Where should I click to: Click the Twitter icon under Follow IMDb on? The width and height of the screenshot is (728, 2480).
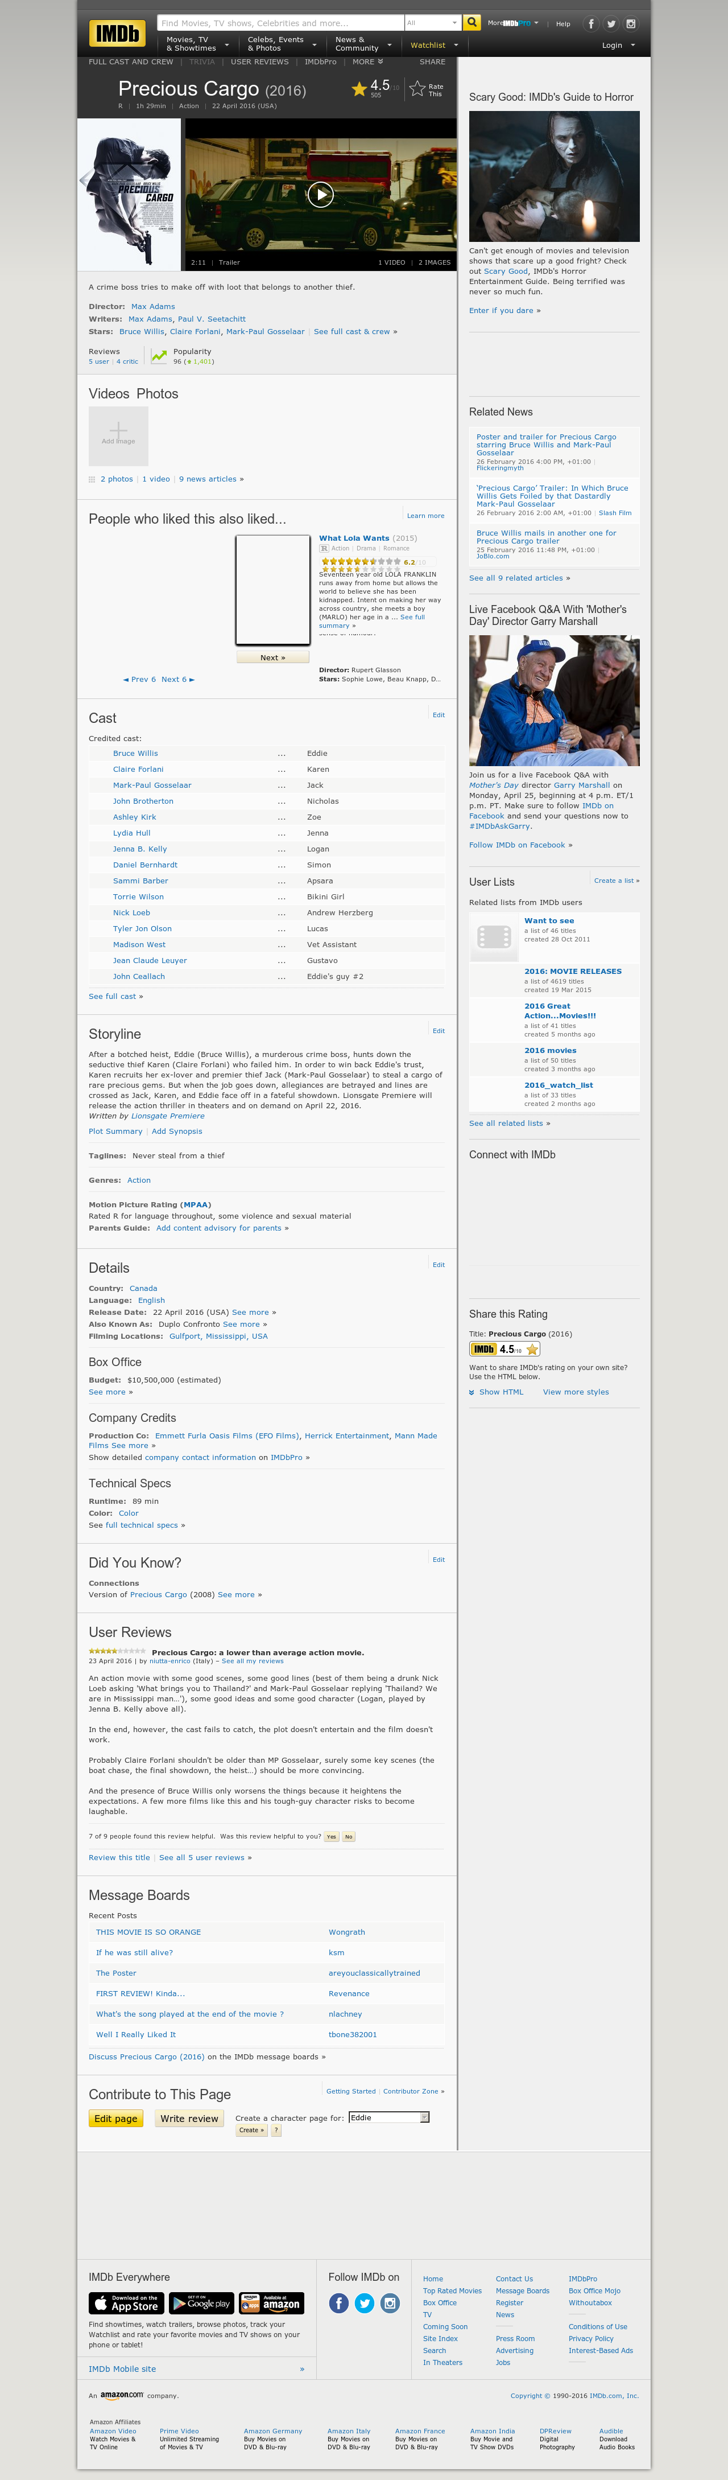[x=365, y=2303]
